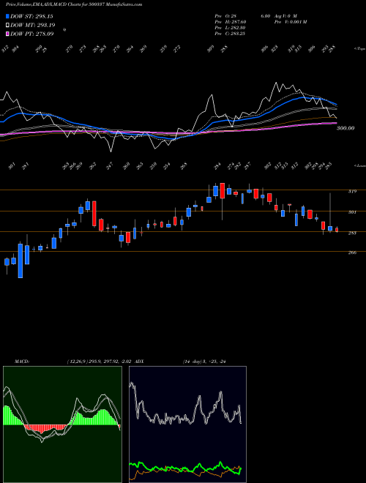Viewport: 366px width, 483px height.
Task: Click the 'MACD:' heading label
Action: tap(22, 361)
